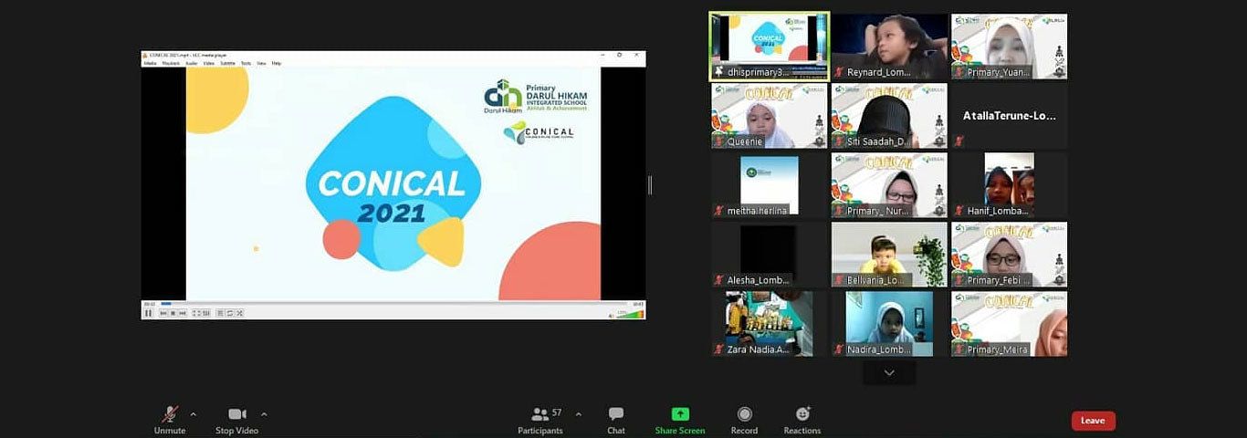Start recording with Record button
Viewport: 1247px width, 438px height.
pyautogui.click(x=744, y=420)
